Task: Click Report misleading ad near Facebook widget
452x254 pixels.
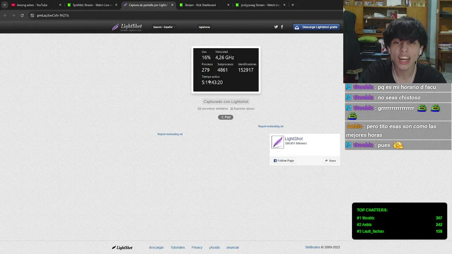Action: pyautogui.click(x=270, y=126)
